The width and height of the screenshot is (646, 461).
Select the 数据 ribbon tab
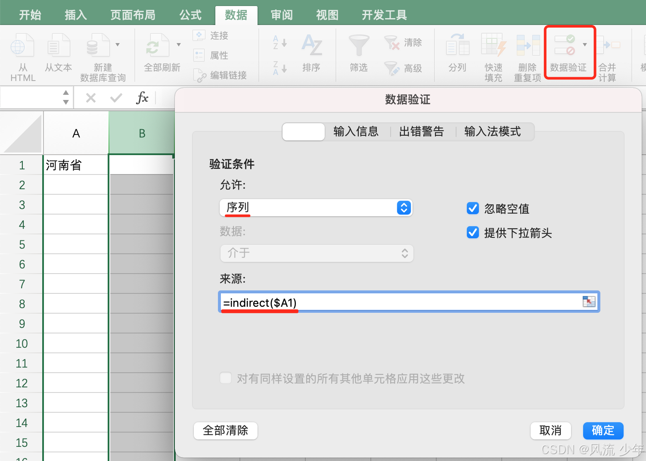click(236, 15)
